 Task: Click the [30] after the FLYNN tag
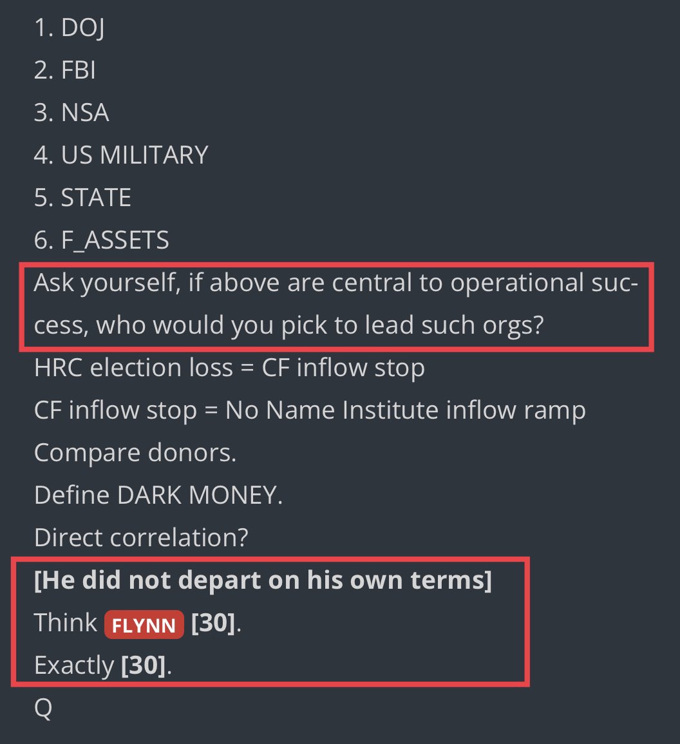point(213,624)
